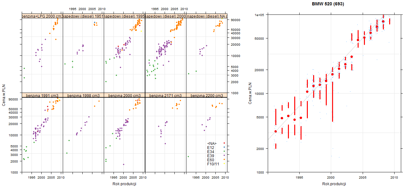Click the orange legend dot next to E60

point(224,160)
